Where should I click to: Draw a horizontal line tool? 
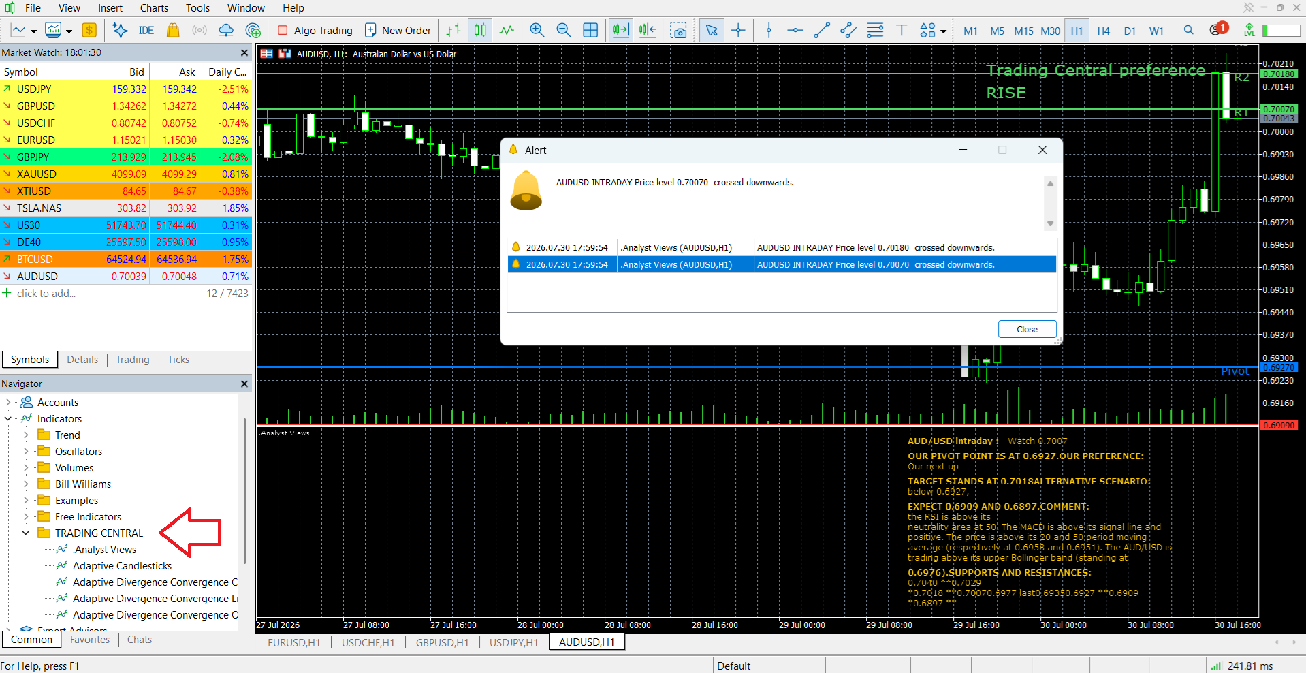point(795,30)
